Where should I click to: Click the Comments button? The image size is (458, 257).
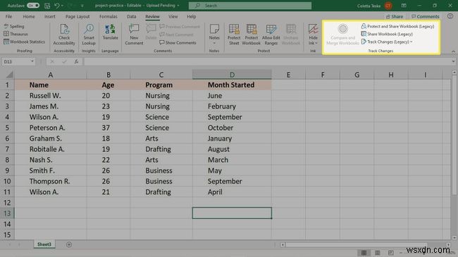pyautogui.click(x=426, y=17)
